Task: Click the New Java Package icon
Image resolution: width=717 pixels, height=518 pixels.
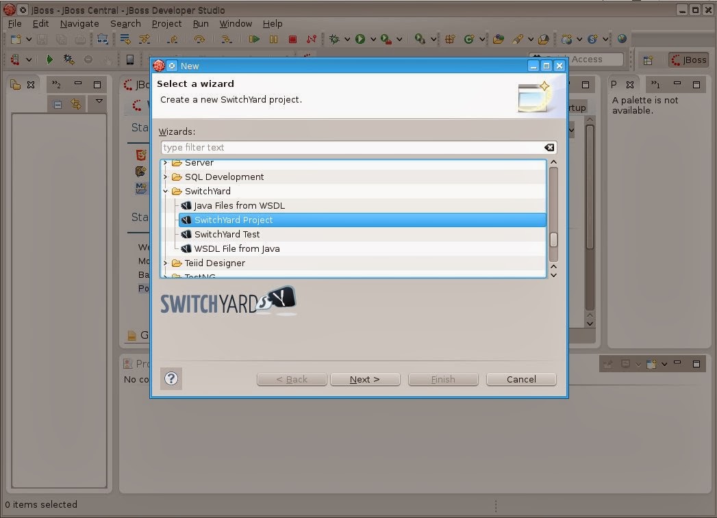Action: (x=450, y=40)
